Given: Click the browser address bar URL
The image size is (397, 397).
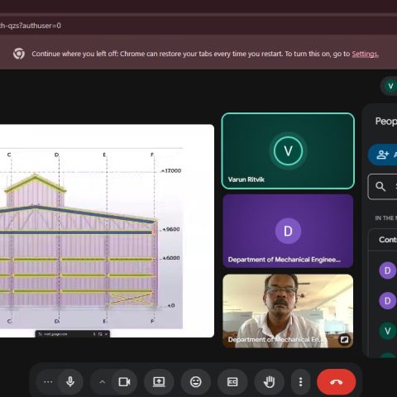Looking at the screenshot, I should click(31, 26).
